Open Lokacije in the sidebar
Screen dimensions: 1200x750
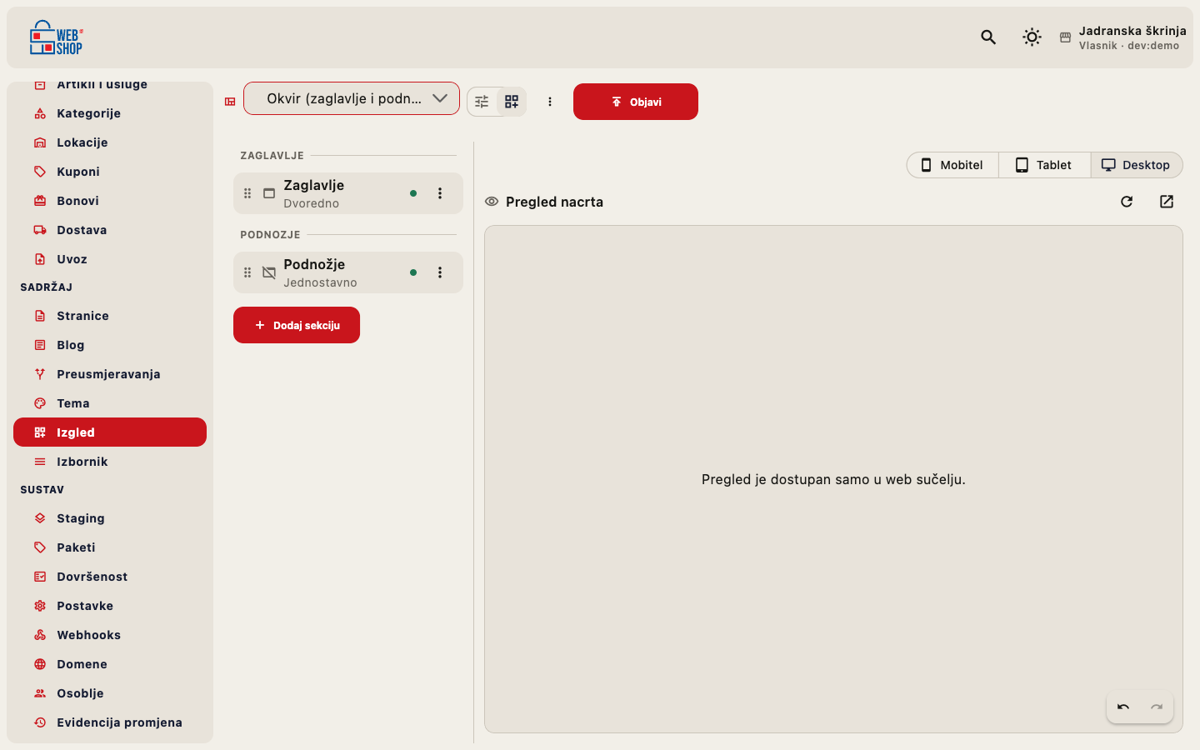click(110, 142)
